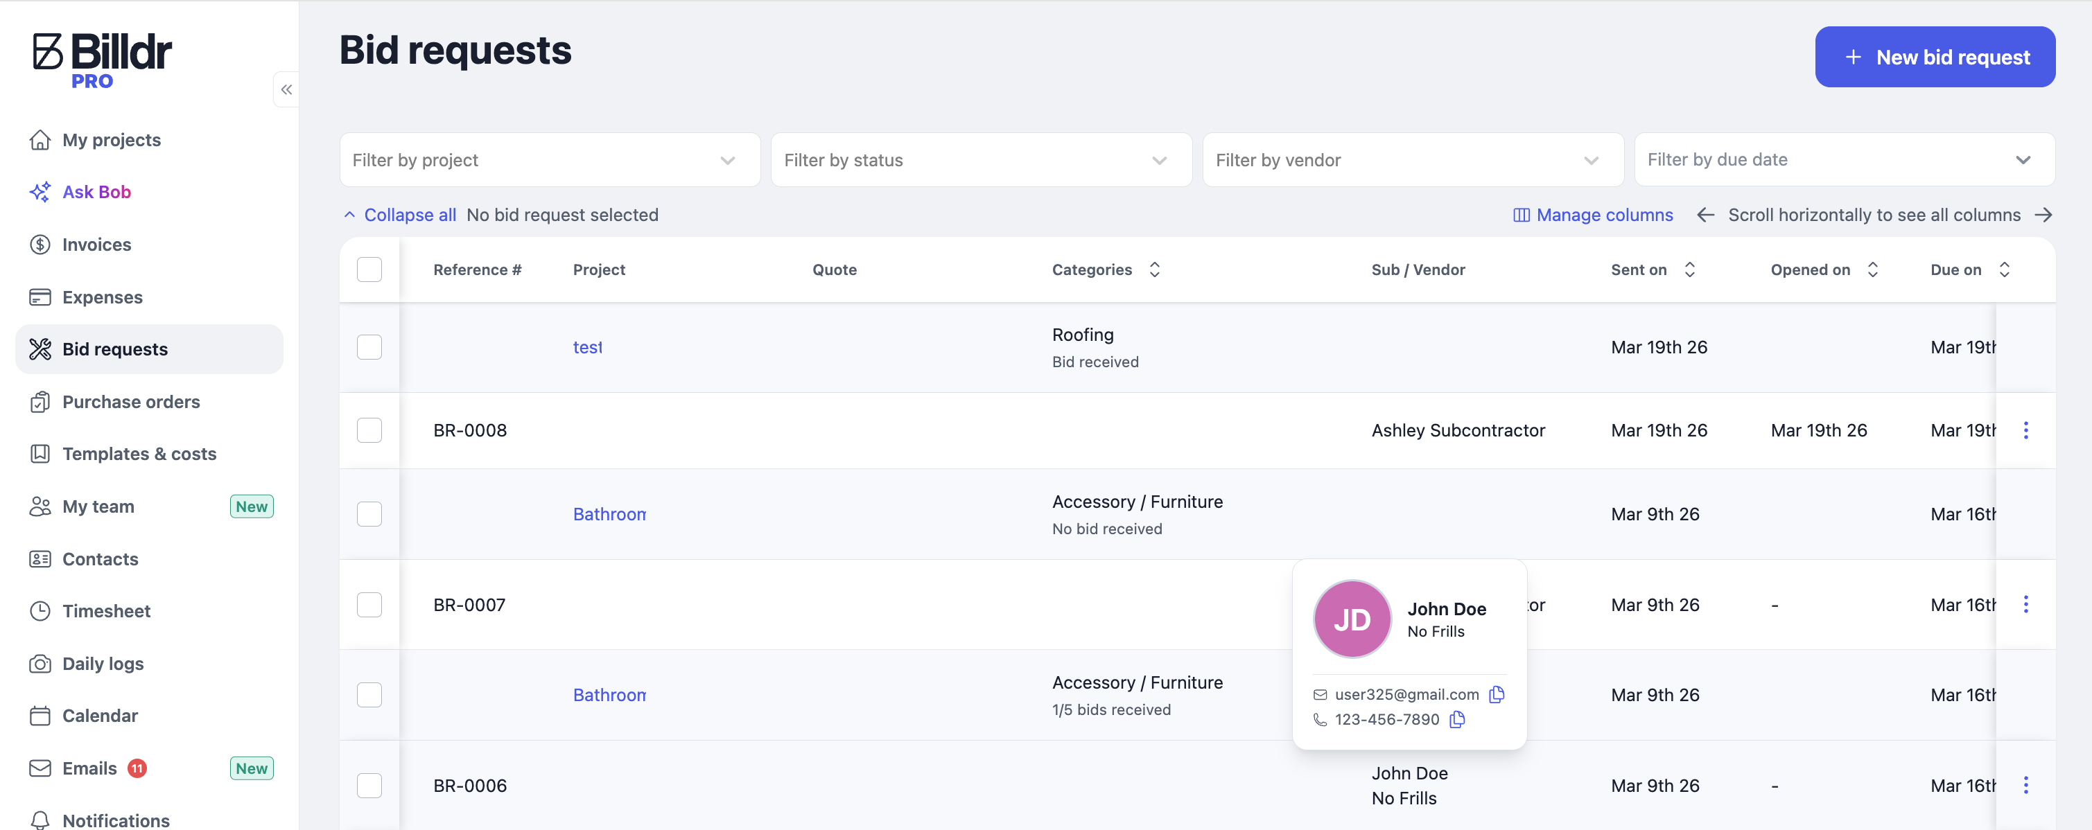
Task: Click the right scroll arrow icon
Action: (x=2043, y=215)
